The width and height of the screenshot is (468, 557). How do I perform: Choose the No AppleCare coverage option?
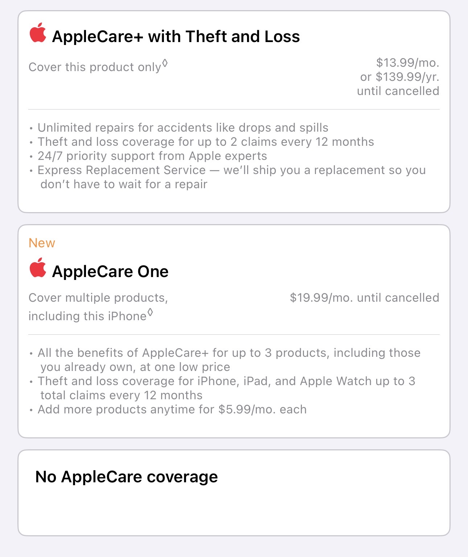point(234,493)
